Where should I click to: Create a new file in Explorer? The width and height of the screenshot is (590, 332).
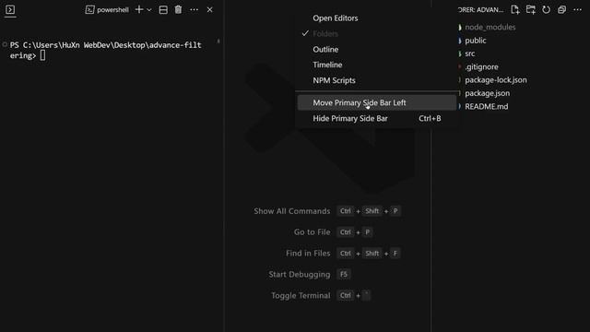click(515, 9)
